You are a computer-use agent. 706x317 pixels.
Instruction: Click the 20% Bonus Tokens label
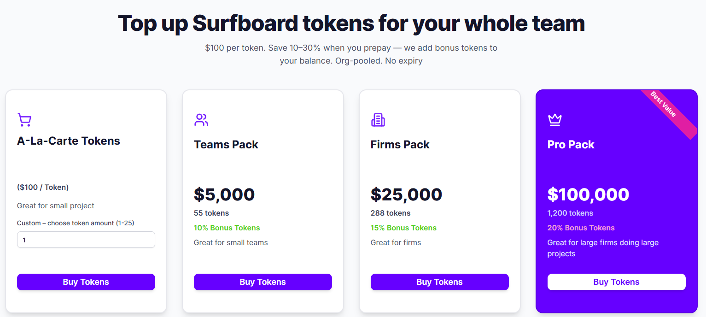point(581,228)
